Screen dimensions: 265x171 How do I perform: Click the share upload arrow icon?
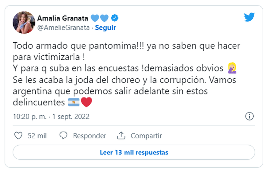(121, 136)
